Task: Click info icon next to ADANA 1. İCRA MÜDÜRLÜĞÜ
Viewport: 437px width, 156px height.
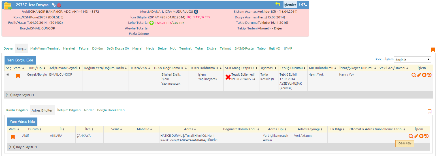Action: pyautogui.click(x=196, y=12)
